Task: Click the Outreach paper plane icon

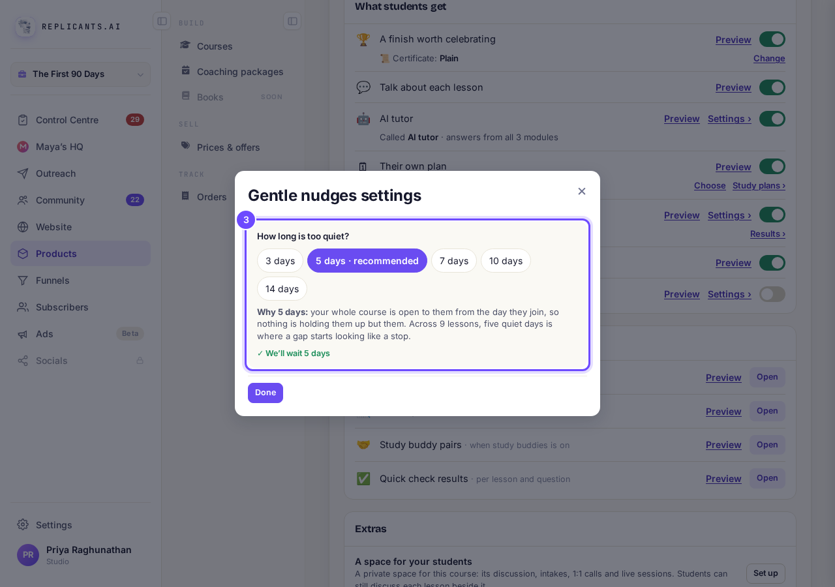Action: pyautogui.click(x=23, y=173)
